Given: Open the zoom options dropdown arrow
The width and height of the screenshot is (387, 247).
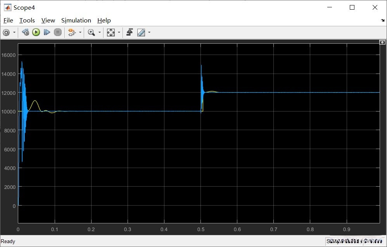Looking at the screenshot, I should (x=100, y=32).
